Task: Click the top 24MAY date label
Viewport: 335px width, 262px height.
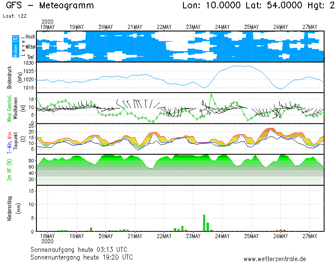Action: [x=222, y=27]
